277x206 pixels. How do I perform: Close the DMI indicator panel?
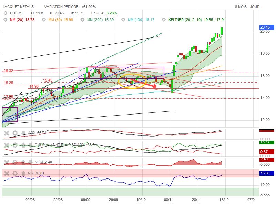(7, 144)
